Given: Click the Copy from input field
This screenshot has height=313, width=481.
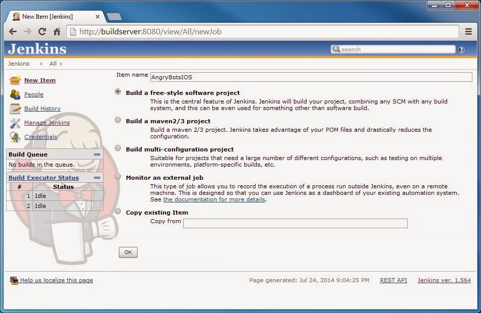Looking at the screenshot, I should click(295, 223).
